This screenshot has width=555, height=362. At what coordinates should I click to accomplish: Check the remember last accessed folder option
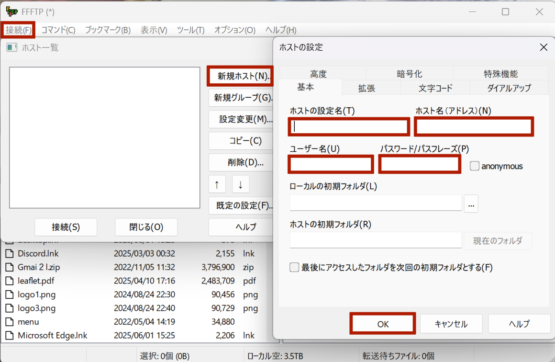click(x=294, y=267)
